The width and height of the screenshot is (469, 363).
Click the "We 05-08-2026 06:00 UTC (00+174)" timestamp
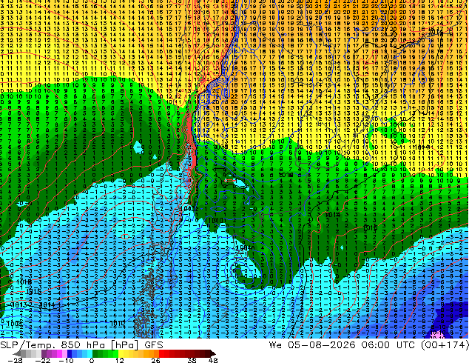pos(368,344)
